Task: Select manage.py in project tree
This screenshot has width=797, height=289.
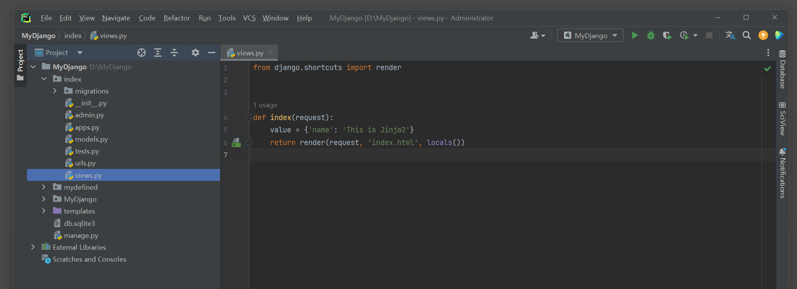Action: click(x=81, y=235)
